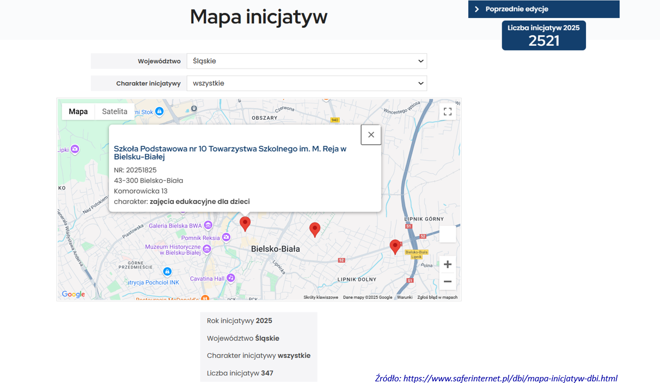Click Galeria Bielska BWA museum icon

click(x=209, y=226)
